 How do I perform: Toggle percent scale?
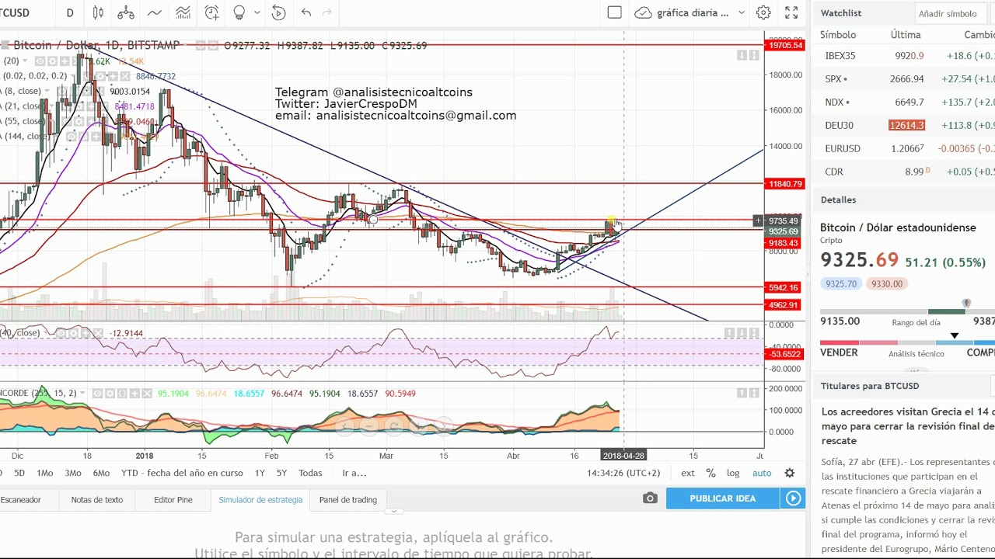pyautogui.click(x=710, y=473)
